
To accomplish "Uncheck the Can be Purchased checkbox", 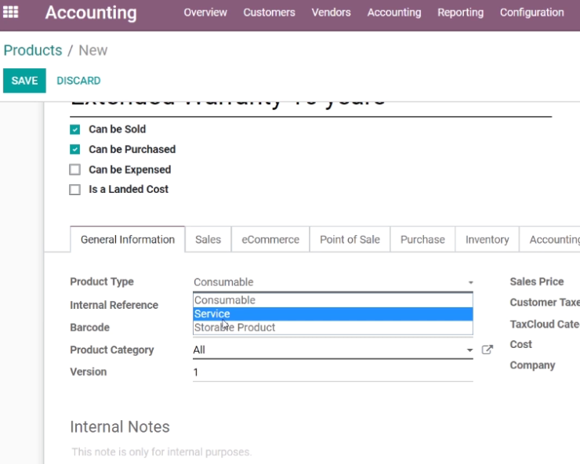I will 74,150.
